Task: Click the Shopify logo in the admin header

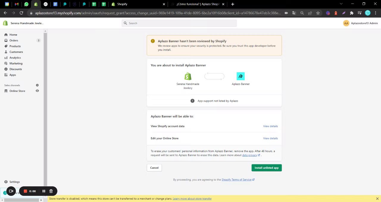Action: pyautogui.click(x=5, y=23)
